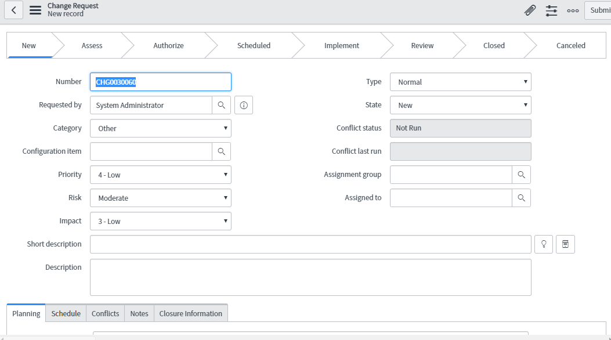The image size is (611, 340).
Task: Click the 'Short description' label
Action: pyautogui.click(x=54, y=244)
